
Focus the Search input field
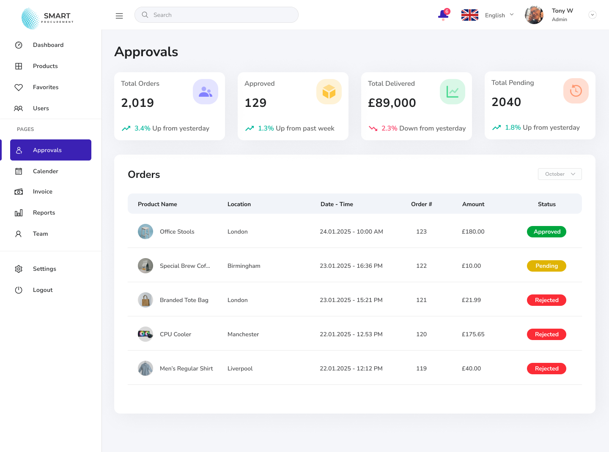tap(217, 15)
